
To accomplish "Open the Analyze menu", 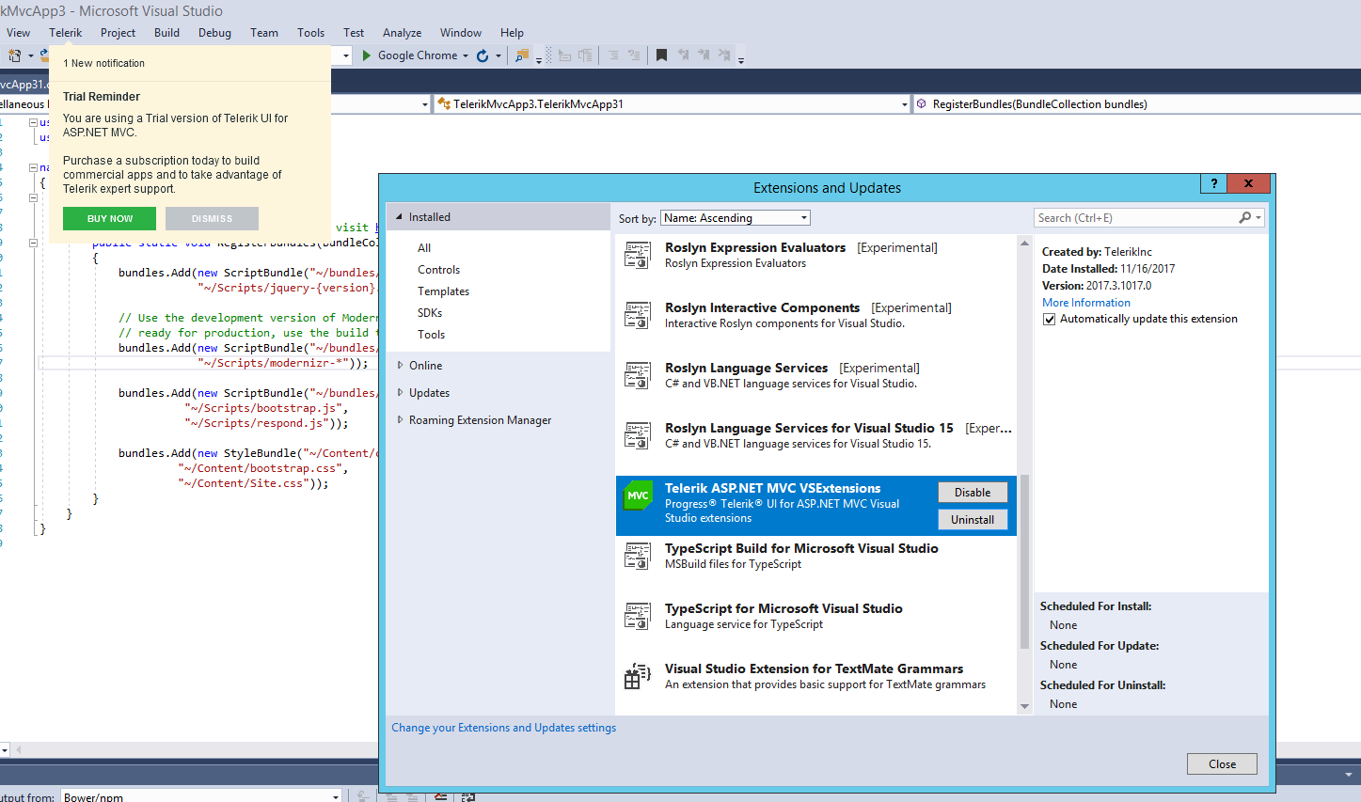I will click(402, 33).
